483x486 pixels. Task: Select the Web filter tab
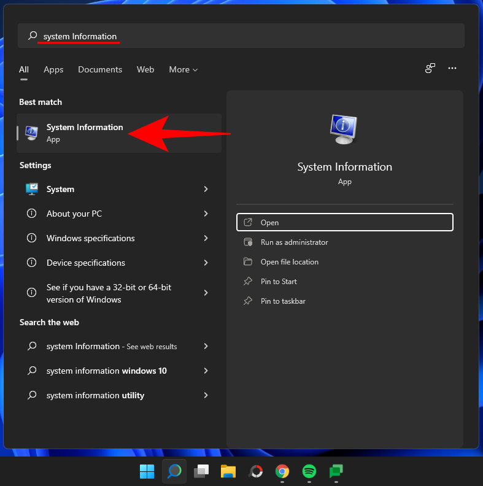(x=145, y=70)
